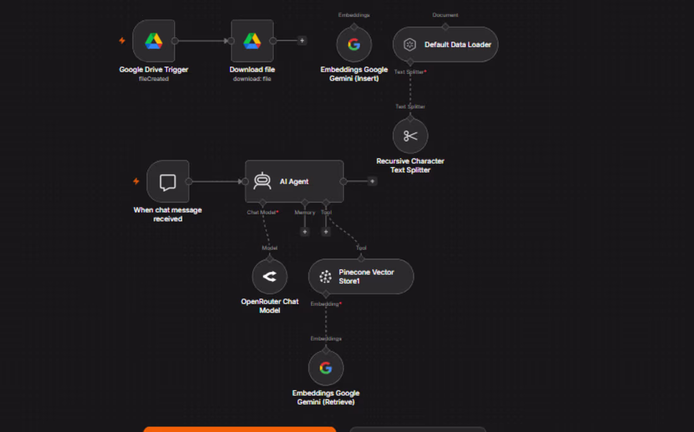
Task: Click the 'Embeddings Google Gemini (Retrieve)' label
Action: 326,397
